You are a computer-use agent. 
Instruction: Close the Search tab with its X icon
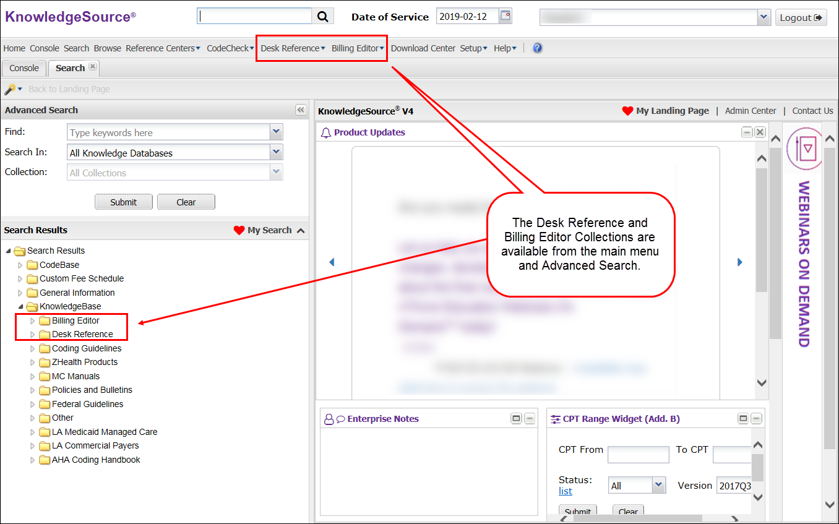coord(93,67)
